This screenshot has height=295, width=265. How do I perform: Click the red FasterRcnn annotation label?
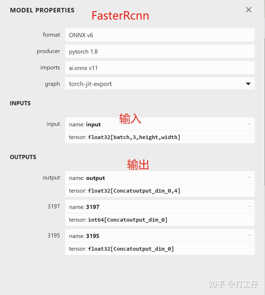(120, 15)
